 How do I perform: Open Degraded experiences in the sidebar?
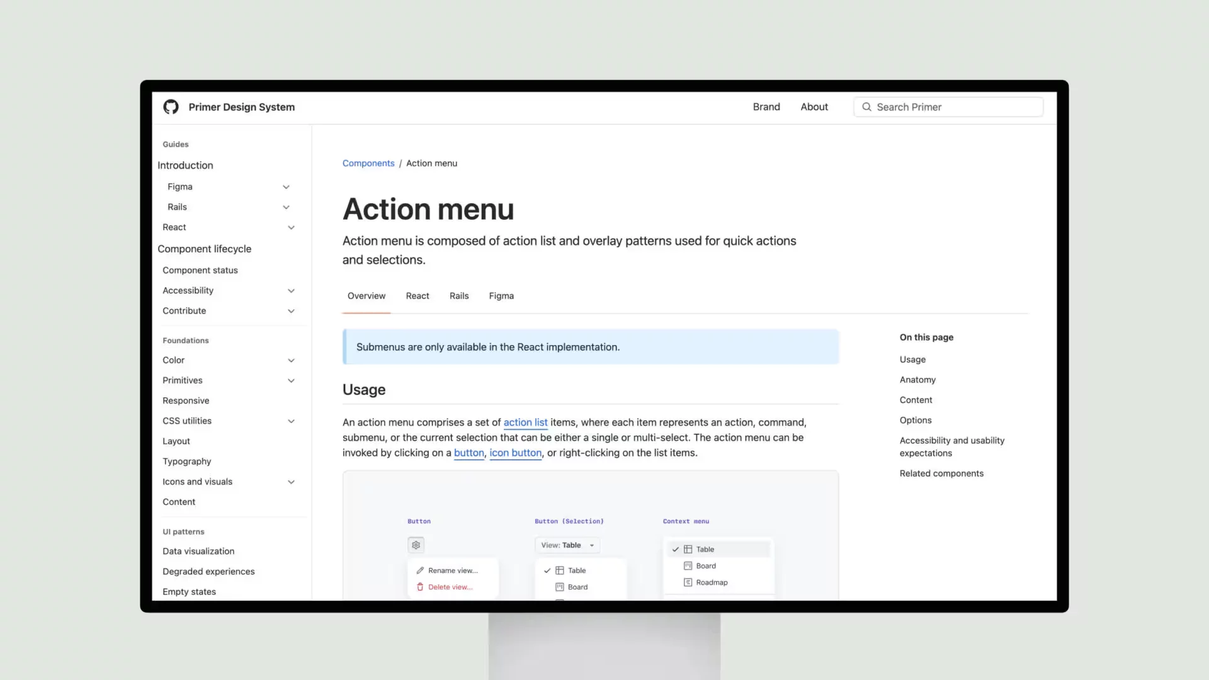coord(208,571)
